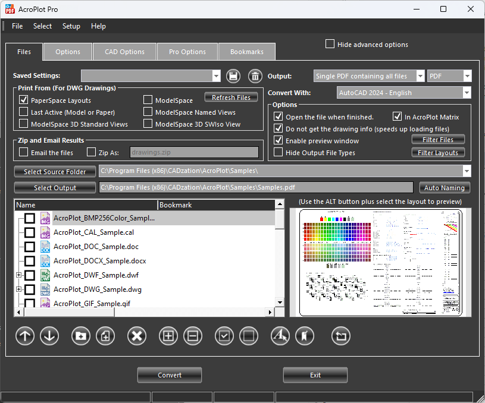Click the check all icon
The image size is (485, 403).
coord(224,336)
